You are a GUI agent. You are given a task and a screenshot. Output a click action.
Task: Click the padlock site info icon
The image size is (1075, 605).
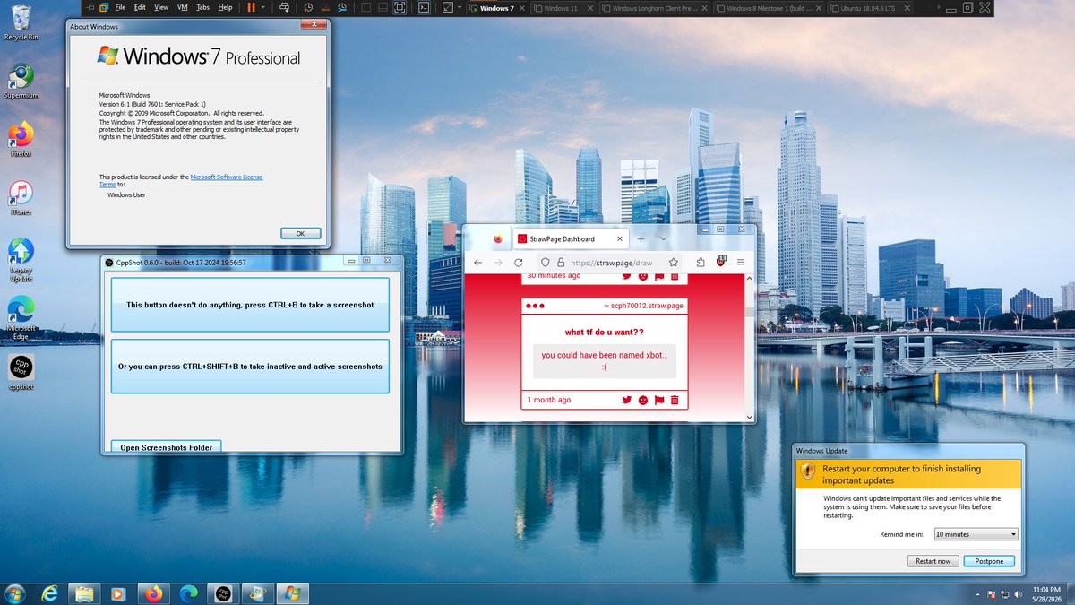tap(561, 263)
